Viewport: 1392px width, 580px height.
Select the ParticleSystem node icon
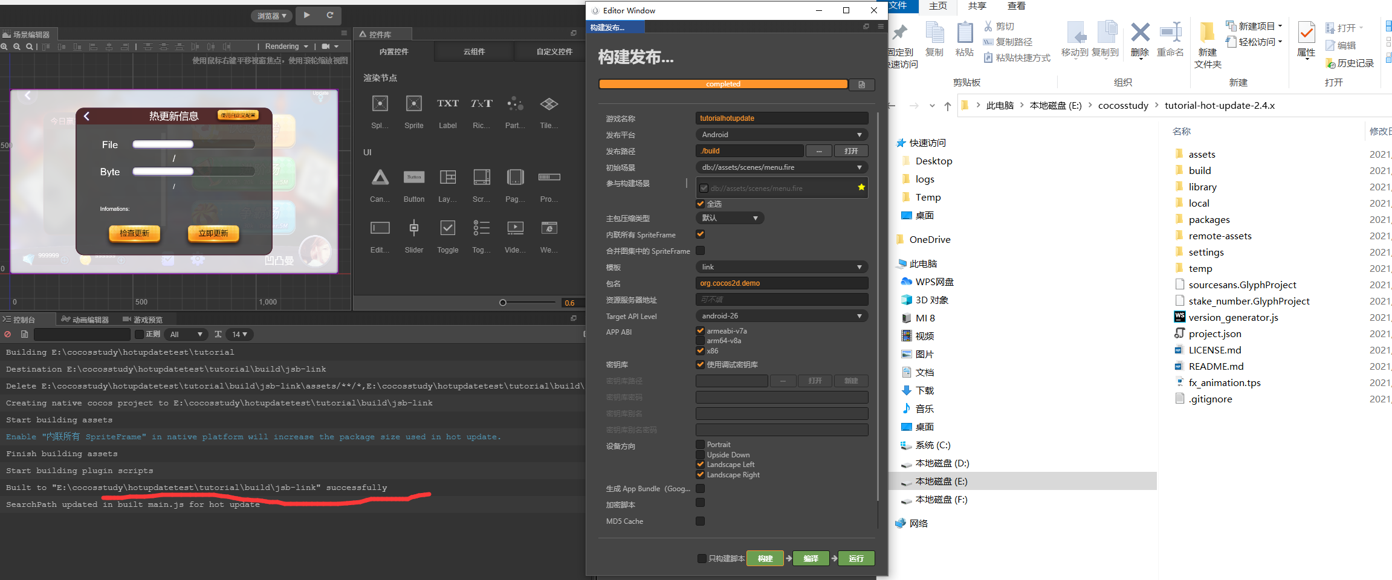point(515,104)
